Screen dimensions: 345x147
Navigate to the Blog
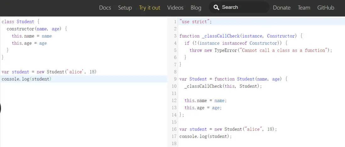point(196,8)
